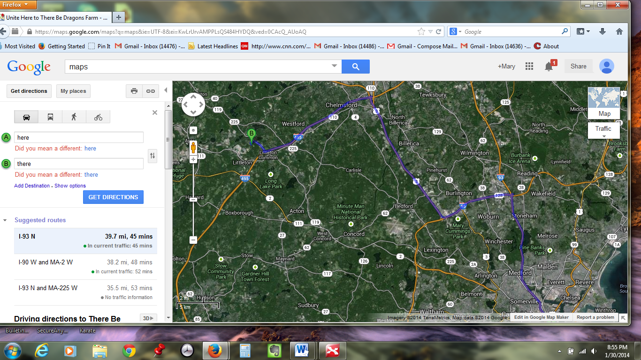Click the Get directions button
Viewport: 641px width, 360px height.
click(29, 91)
